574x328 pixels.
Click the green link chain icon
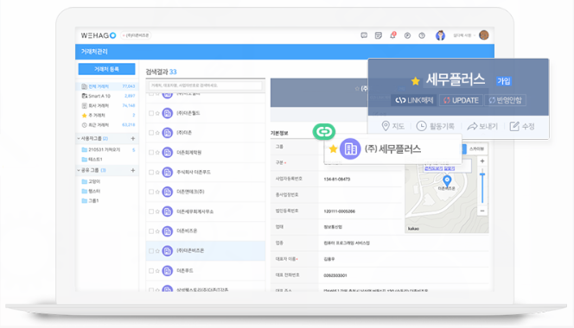(x=324, y=131)
